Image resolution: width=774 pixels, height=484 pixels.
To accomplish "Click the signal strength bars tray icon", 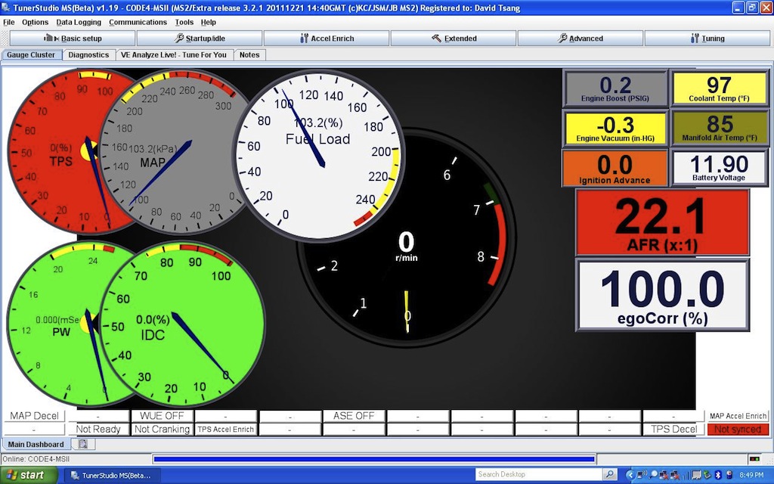I will pos(686,476).
